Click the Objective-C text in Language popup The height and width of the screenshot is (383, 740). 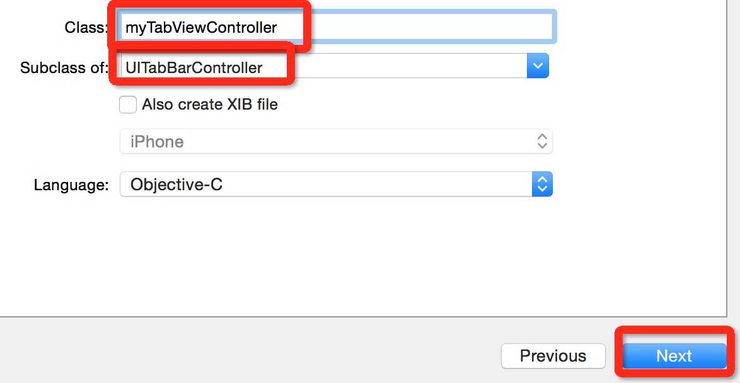point(176,185)
